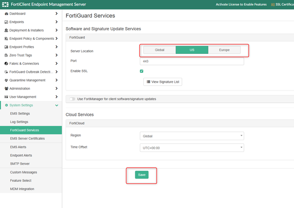Click the System Settings gear icon
294x208 pixels.
coord(6,105)
